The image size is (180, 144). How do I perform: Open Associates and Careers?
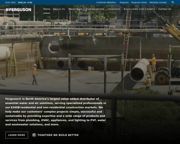pos(139,9)
